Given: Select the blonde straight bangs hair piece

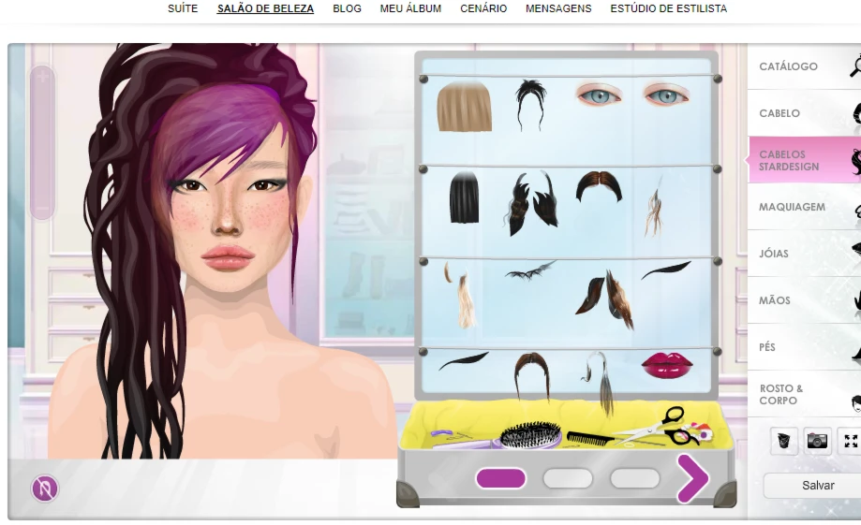Looking at the screenshot, I should pos(464,107).
